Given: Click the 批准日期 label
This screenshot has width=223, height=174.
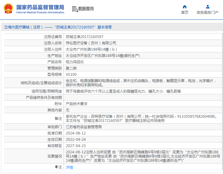Looking at the screenshot, I should click(x=55, y=133).
